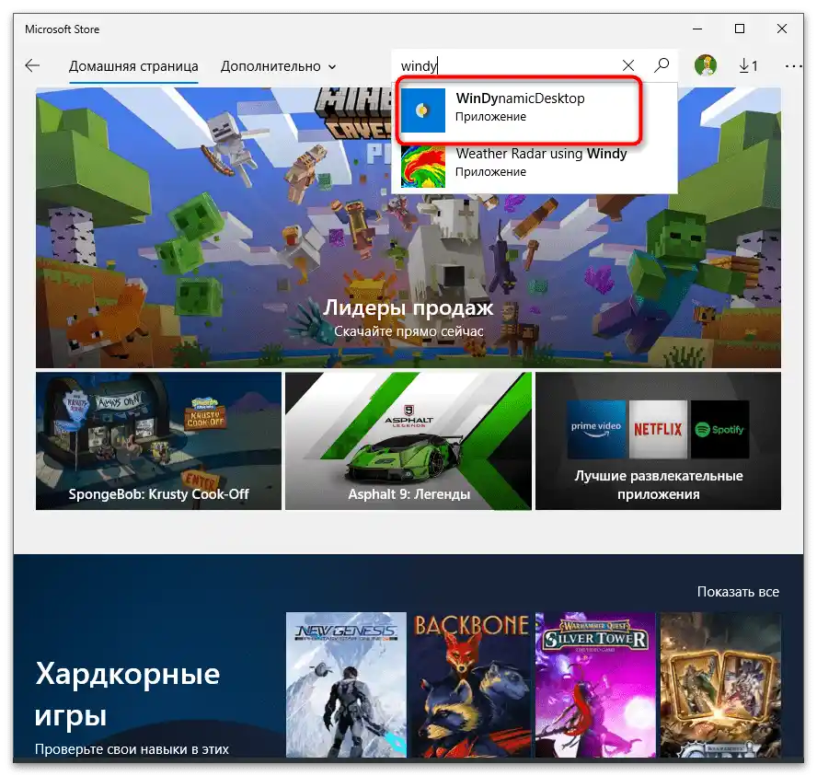This screenshot has height=776, width=817.
Task: Open the Silver Tower game cover
Action: [x=595, y=684]
